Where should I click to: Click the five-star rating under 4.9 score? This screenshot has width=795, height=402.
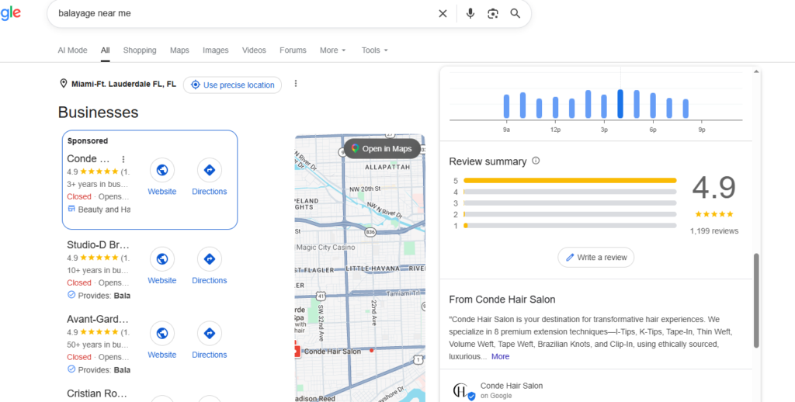pyautogui.click(x=714, y=214)
